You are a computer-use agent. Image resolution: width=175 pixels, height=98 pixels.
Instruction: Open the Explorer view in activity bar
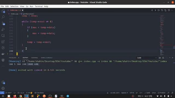click(3, 11)
